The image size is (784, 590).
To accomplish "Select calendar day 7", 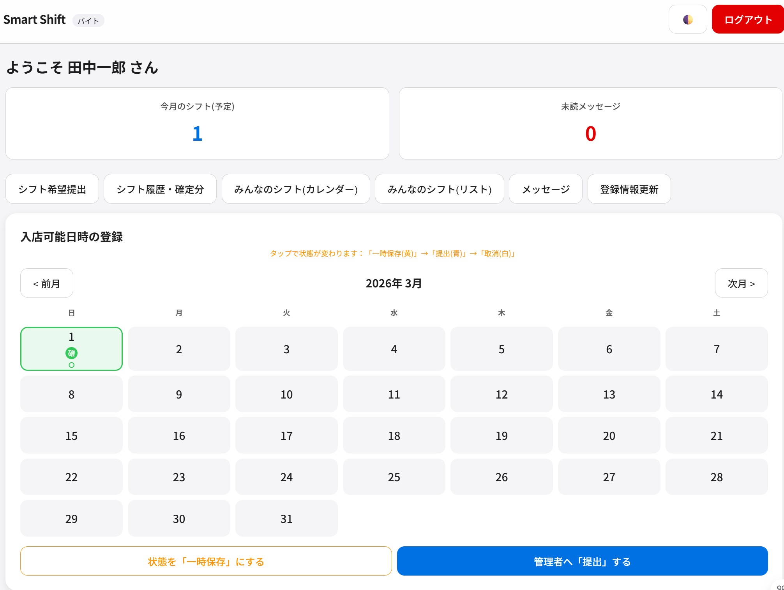I will pyautogui.click(x=717, y=349).
